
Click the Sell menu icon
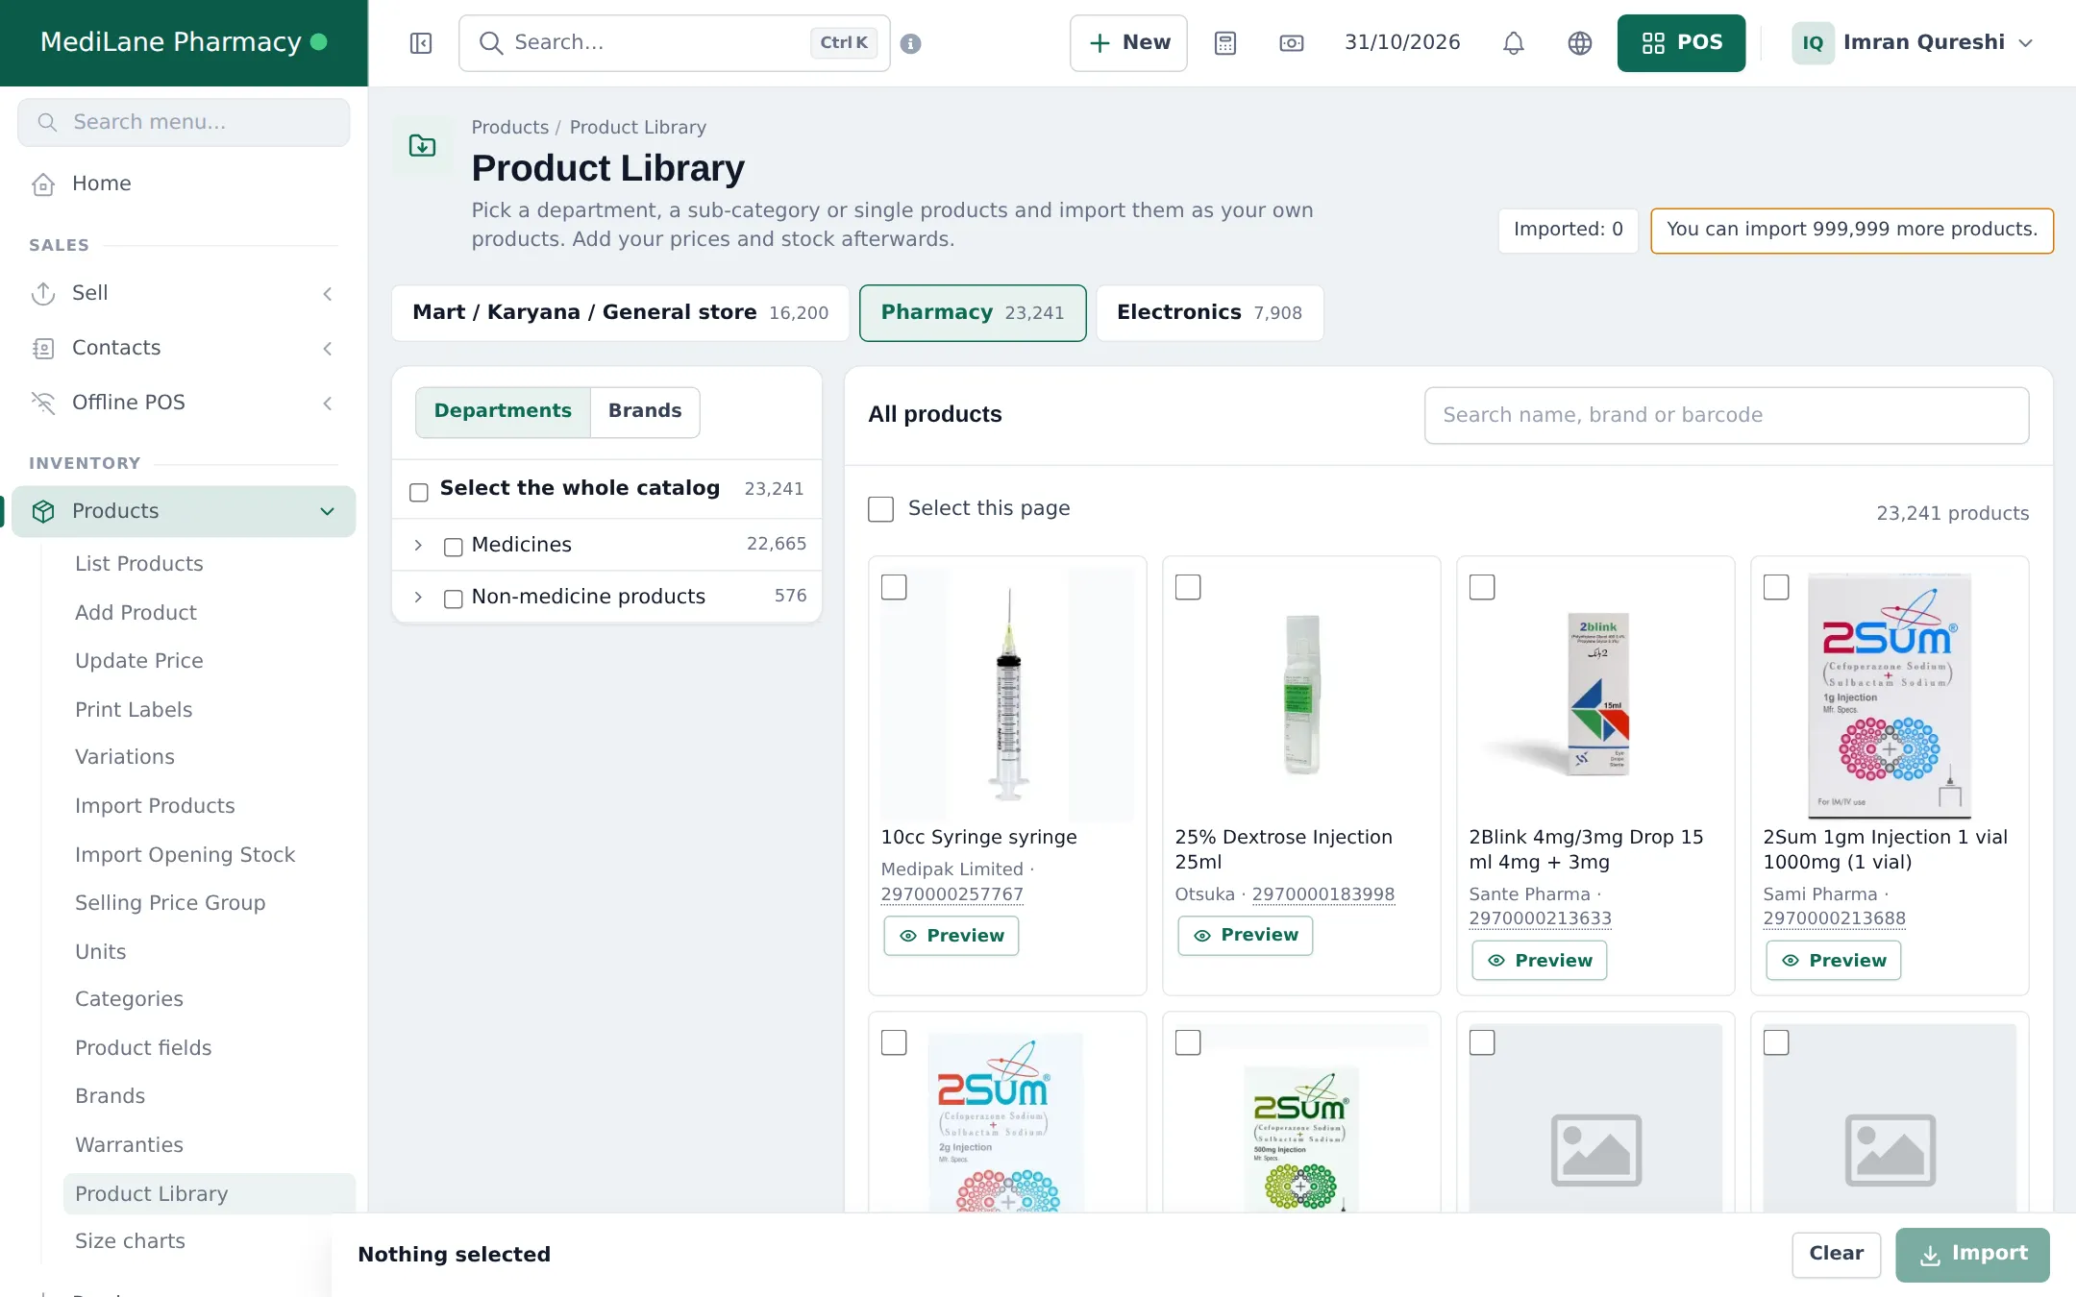coord(43,294)
